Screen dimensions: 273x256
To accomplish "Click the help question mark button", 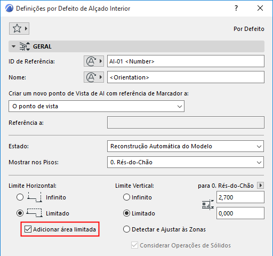I will click(236, 8).
